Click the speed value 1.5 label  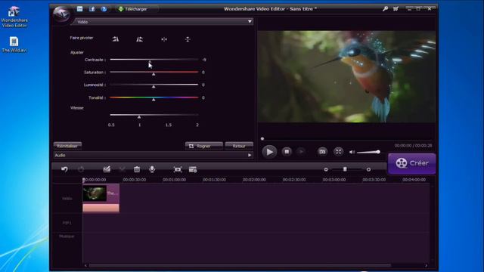coord(169,125)
